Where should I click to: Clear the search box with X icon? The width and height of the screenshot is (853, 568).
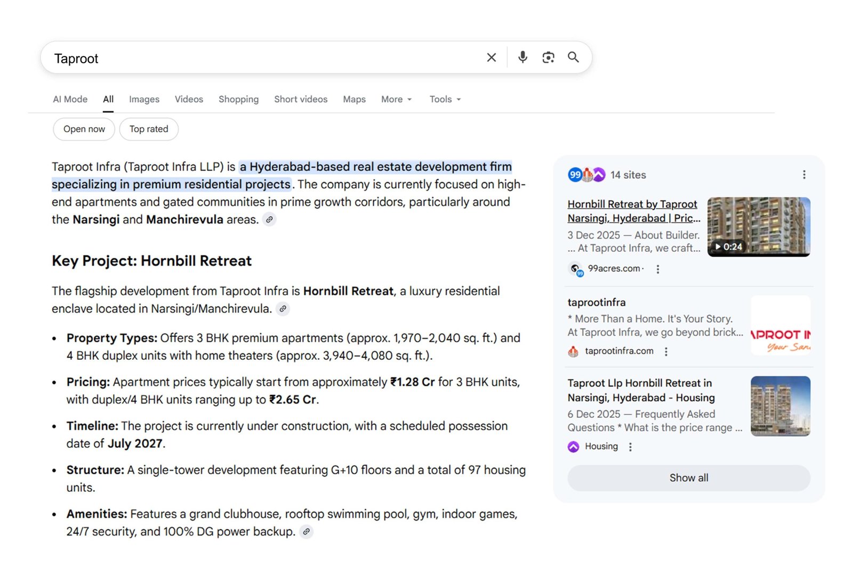491,57
